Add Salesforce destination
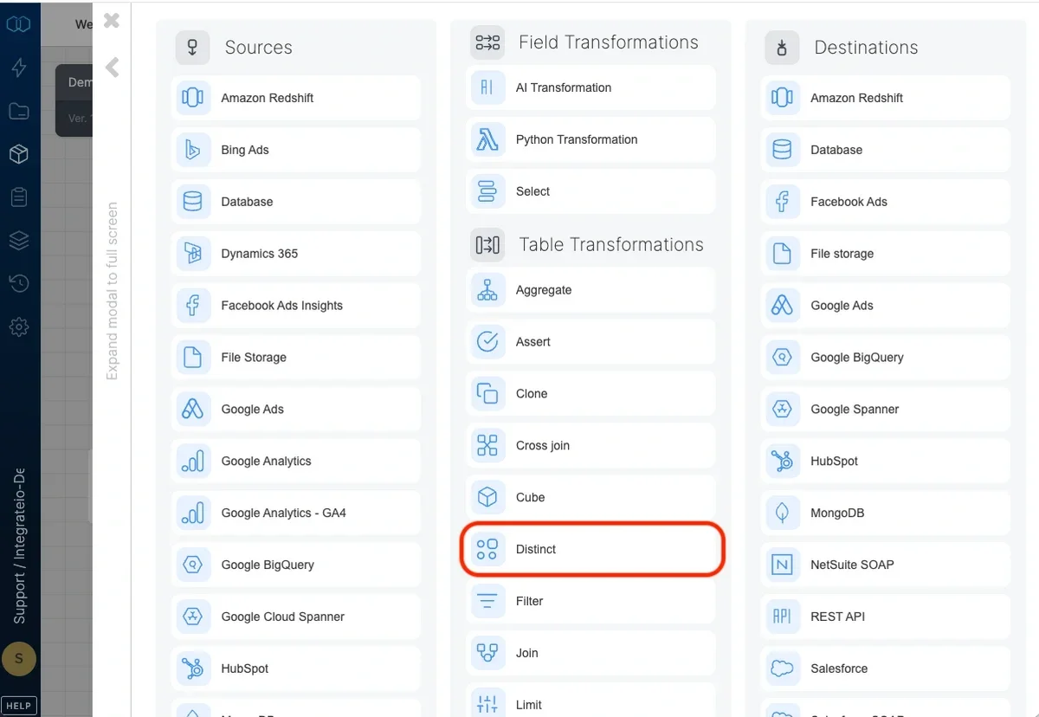 tap(886, 669)
